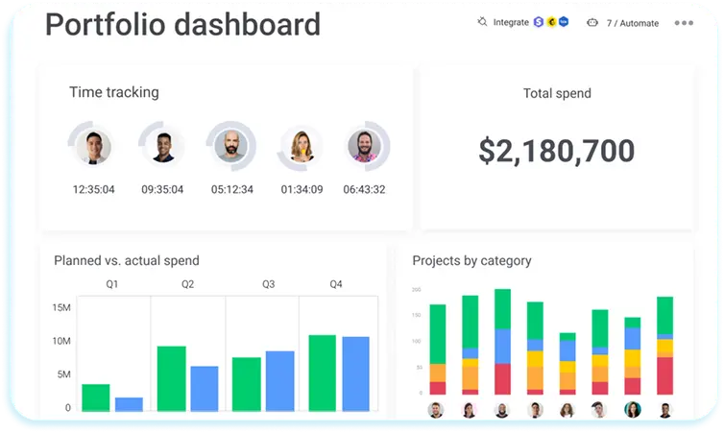Image resolution: width=724 pixels, height=433 pixels.
Task: Click the Integrate plug icon
Action: (x=482, y=22)
